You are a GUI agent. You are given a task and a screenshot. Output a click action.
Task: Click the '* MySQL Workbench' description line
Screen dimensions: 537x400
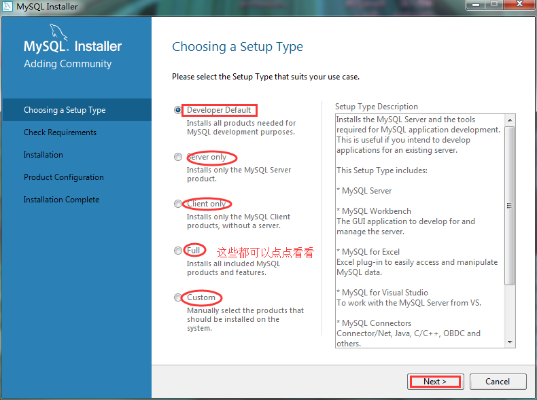[x=374, y=211]
